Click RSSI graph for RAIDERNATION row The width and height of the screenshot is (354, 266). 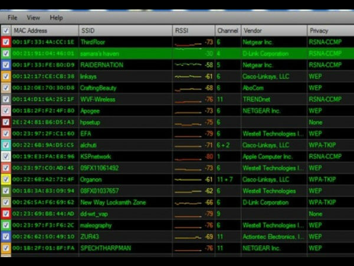(188, 65)
